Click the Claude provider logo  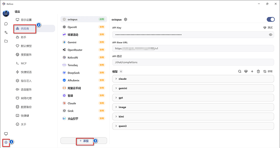click(64, 103)
